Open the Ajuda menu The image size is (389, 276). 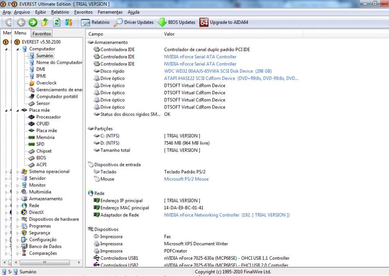pyautogui.click(x=133, y=12)
